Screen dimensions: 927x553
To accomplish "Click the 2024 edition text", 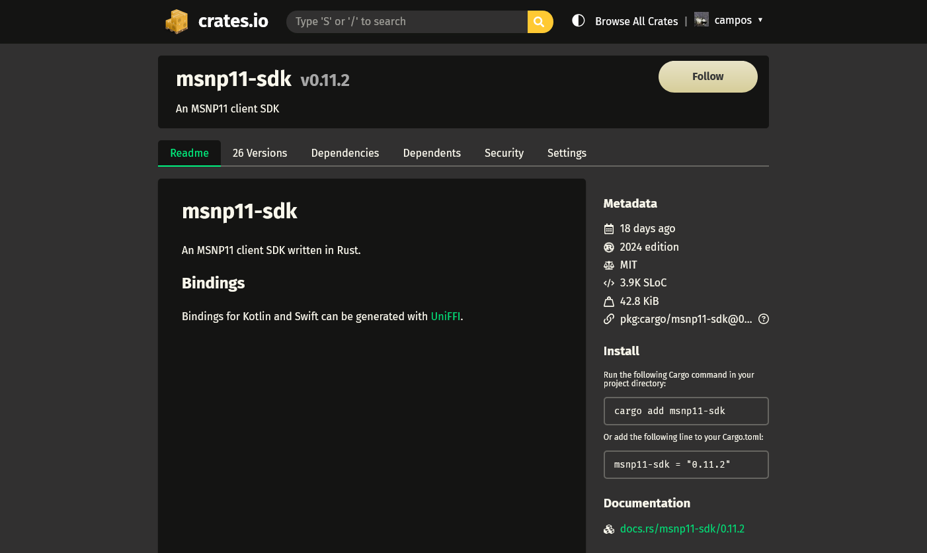I will pyautogui.click(x=649, y=247).
